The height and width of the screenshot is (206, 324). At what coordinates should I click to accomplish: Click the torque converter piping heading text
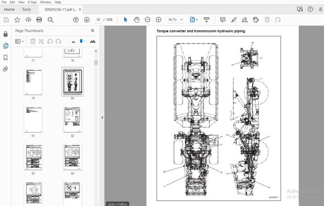[201, 31]
